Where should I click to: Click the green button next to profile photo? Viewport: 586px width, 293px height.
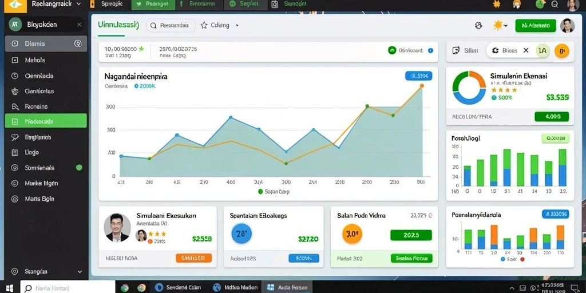536,26
